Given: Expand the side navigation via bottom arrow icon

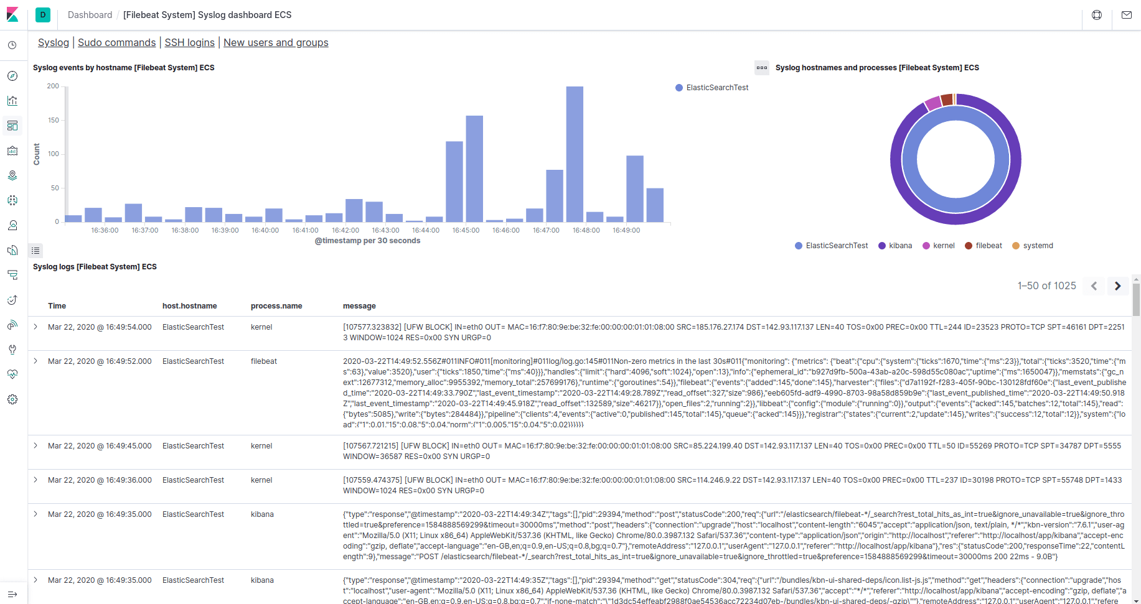Looking at the screenshot, I should point(12,594).
